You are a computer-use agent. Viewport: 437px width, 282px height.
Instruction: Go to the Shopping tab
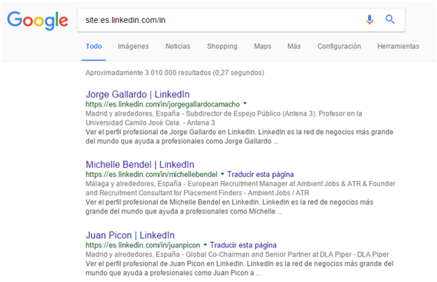pyautogui.click(x=222, y=46)
